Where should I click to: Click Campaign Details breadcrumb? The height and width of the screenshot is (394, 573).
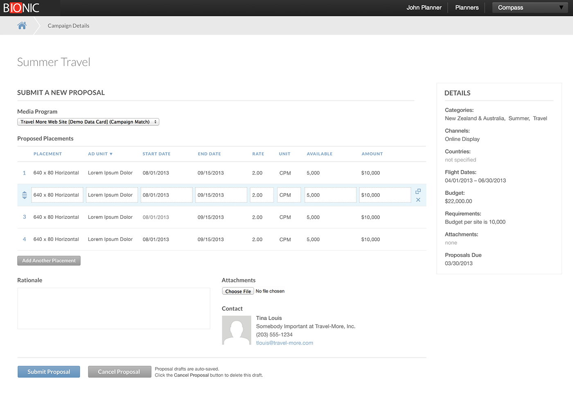point(68,26)
